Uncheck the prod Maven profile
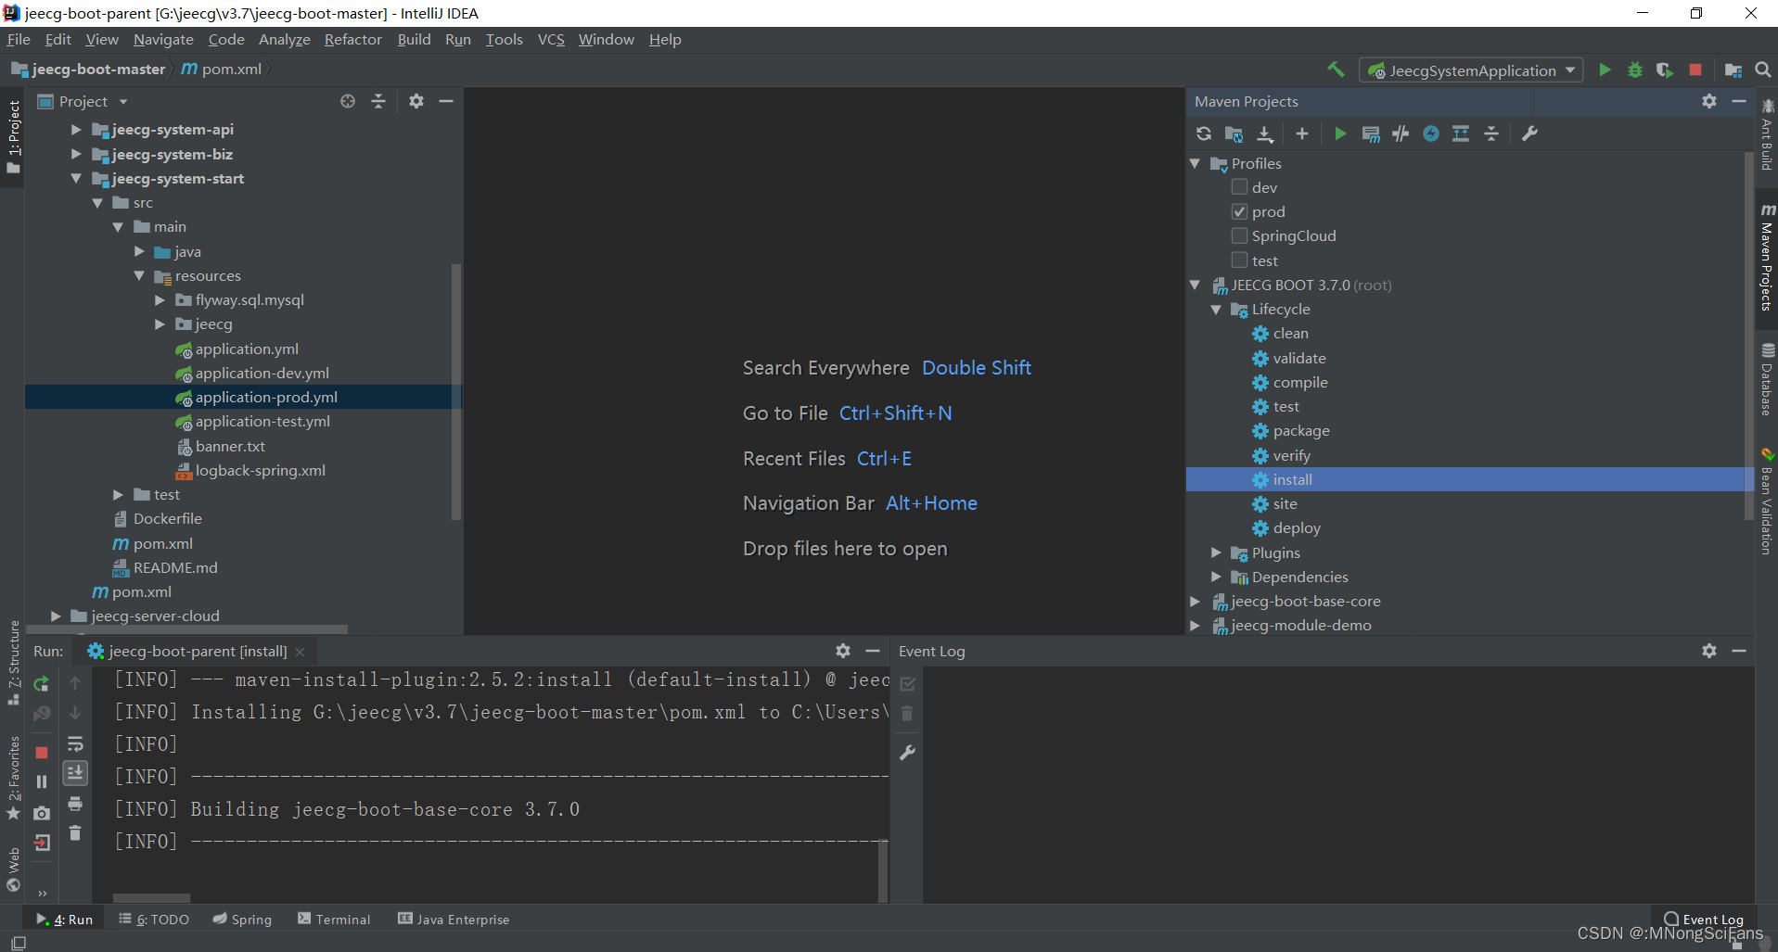 point(1239,211)
